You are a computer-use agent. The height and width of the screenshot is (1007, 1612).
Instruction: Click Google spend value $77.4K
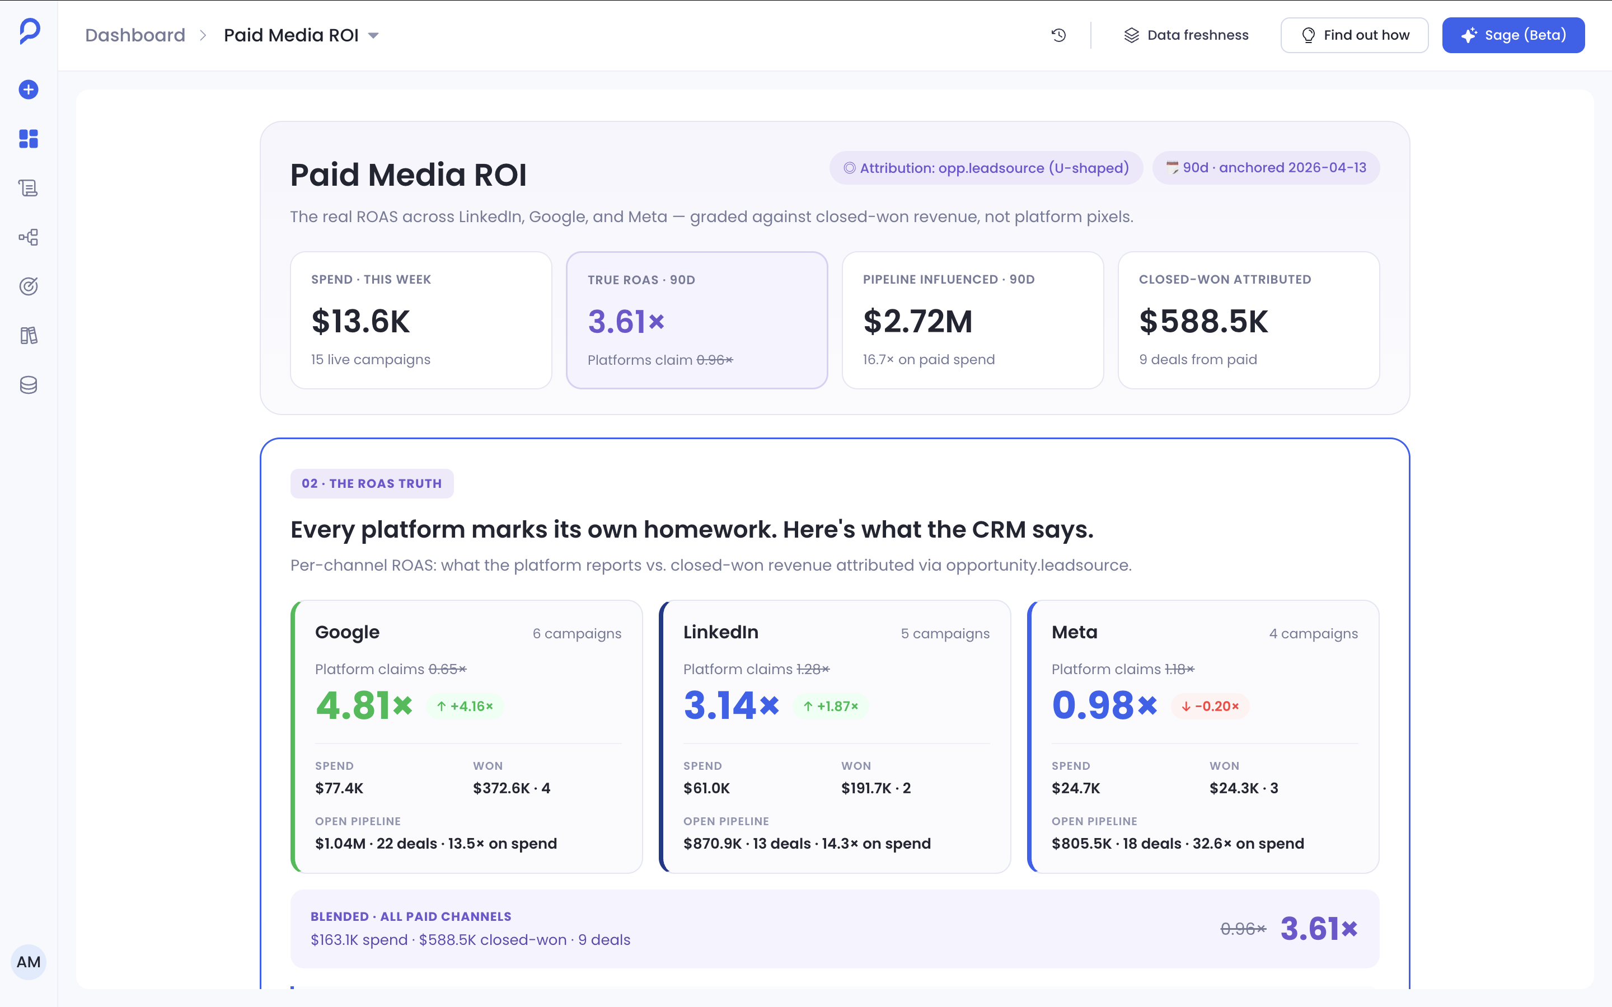tap(339, 788)
